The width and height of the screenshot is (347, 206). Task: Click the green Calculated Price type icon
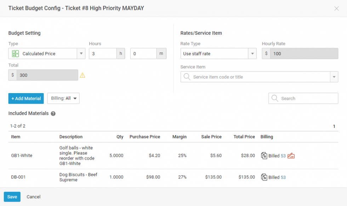[15, 54]
